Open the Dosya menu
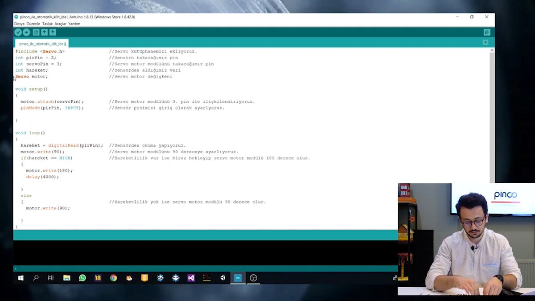 tap(20, 24)
